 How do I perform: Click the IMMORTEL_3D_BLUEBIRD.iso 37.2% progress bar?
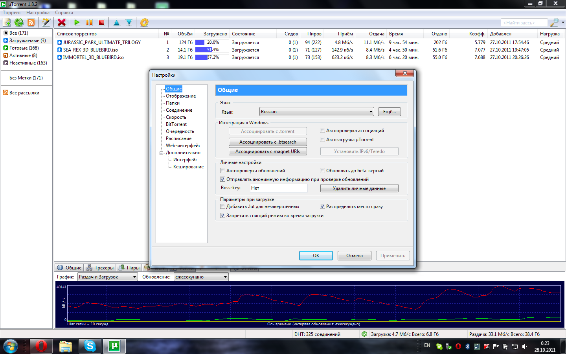(212, 57)
